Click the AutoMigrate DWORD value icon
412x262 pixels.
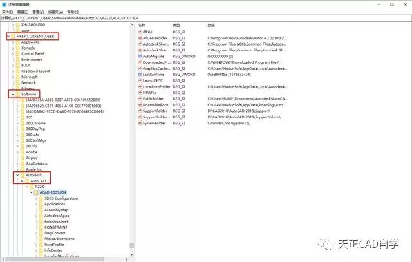(x=140, y=56)
